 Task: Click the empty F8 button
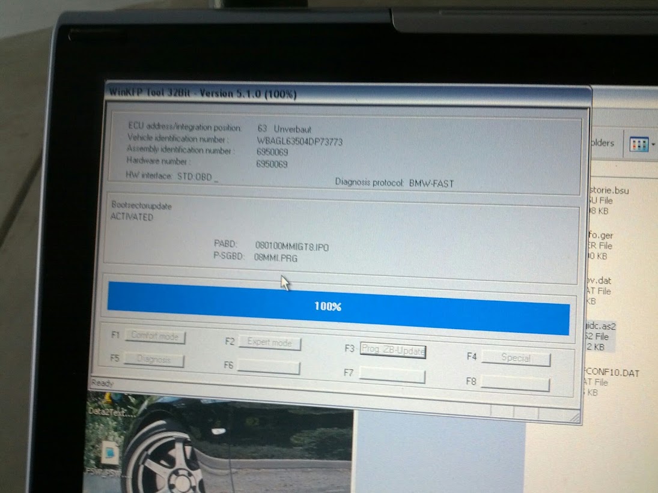515,383
